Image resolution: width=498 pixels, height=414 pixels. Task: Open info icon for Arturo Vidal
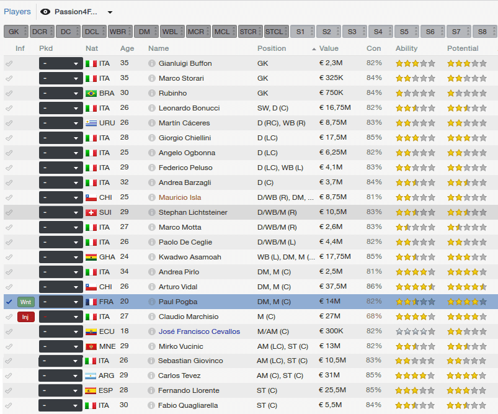(x=152, y=287)
